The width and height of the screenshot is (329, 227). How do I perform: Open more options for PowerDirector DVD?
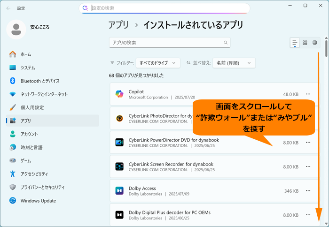pos(308,143)
